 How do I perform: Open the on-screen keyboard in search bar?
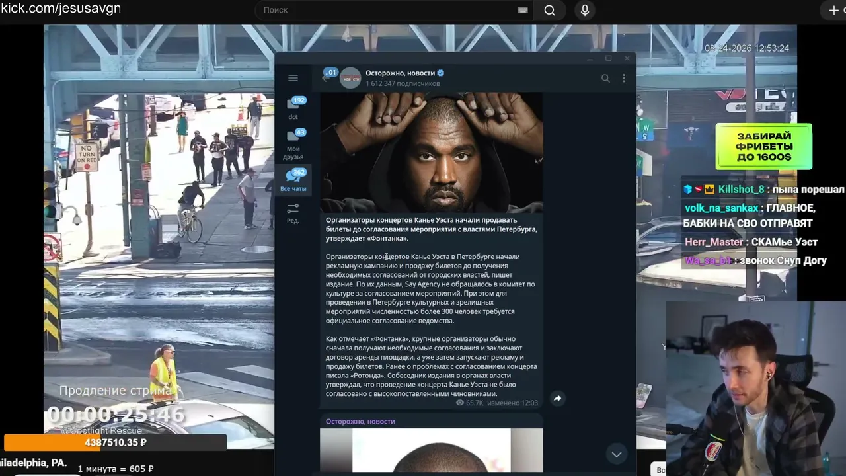[x=523, y=10]
